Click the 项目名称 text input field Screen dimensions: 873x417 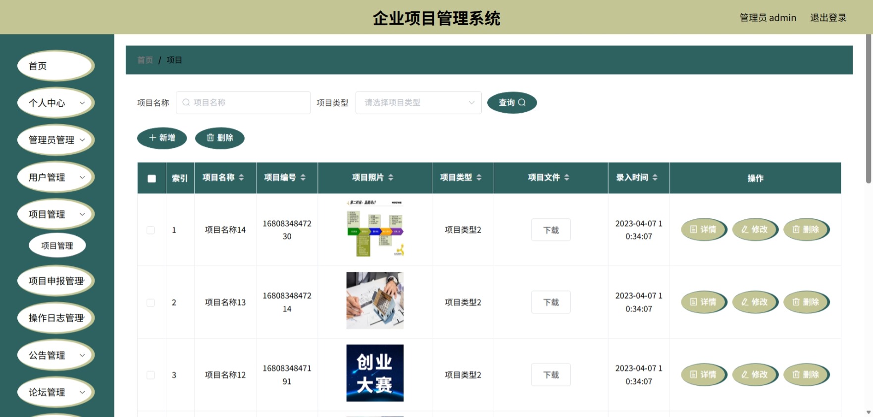243,102
